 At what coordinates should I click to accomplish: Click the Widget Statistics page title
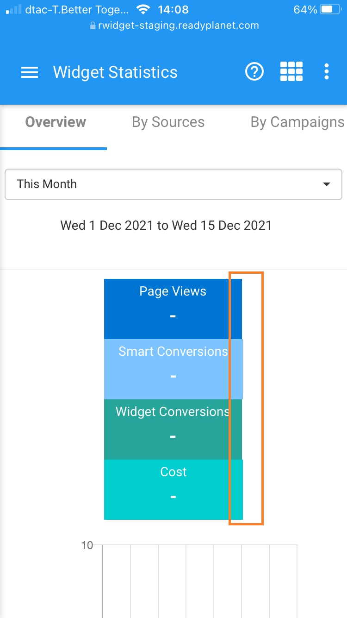(115, 72)
